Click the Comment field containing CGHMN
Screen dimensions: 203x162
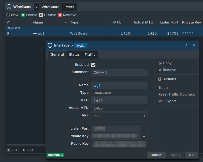[119, 72]
